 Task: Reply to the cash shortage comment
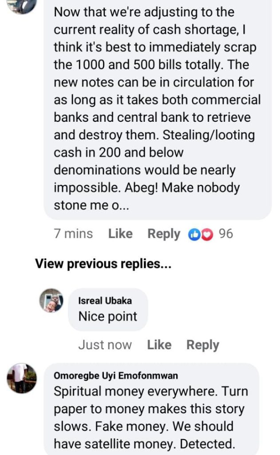click(x=164, y=234)
